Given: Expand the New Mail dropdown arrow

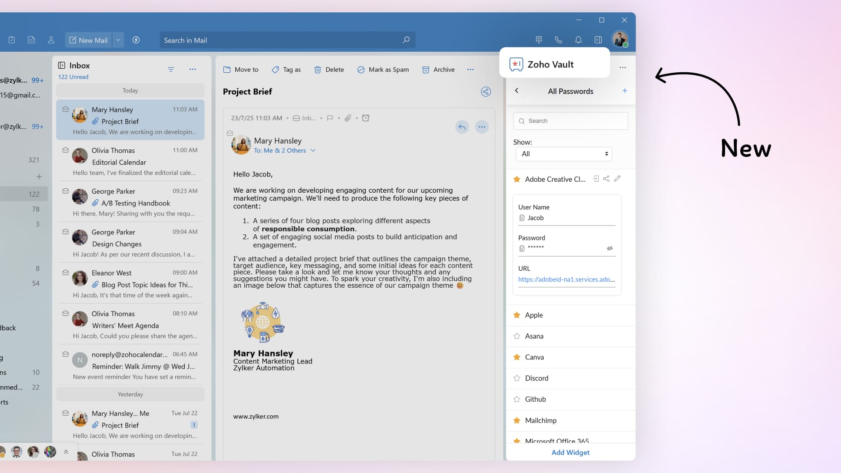Looking at the screenshot, I should (x=118, y=40).
